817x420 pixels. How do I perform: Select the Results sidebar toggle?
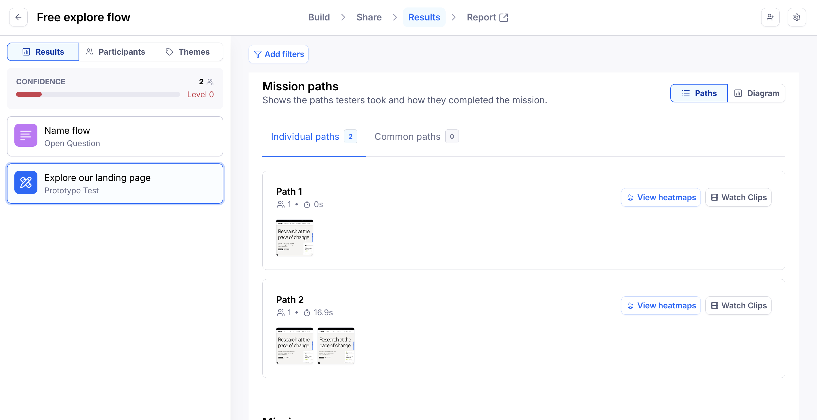point(43,52)
